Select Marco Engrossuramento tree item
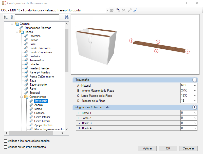Viewport: 203px width, 154px height. [x=49, y=129]
